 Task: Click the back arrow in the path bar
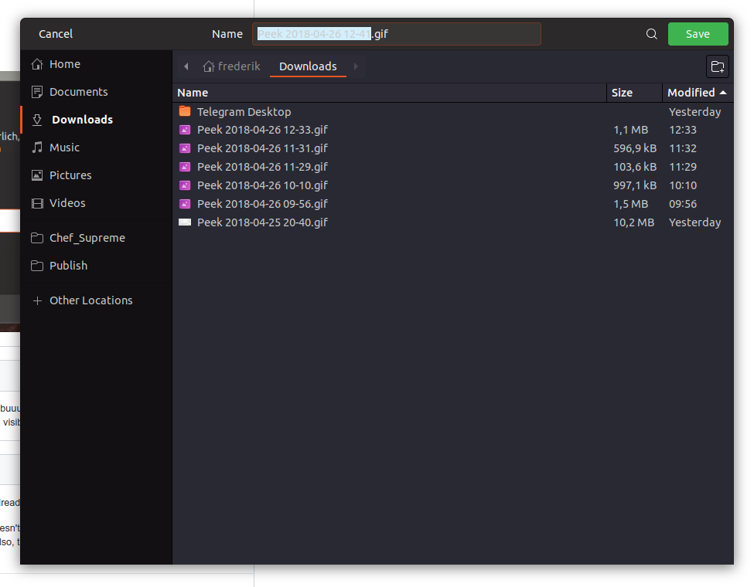tap(186, 66)
